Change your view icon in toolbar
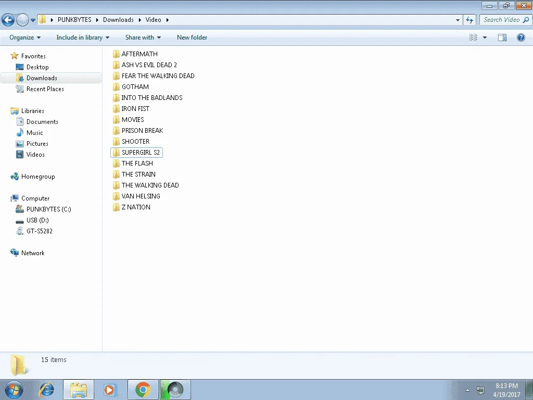The width and height of the screenshot is (533, 400). pyautogui.click(x=473, y=37)
